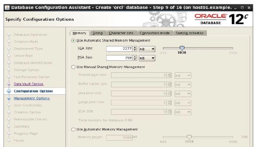Click the SGA memory slider handle at 3036

pyautogui.click(x=182, y=48)
